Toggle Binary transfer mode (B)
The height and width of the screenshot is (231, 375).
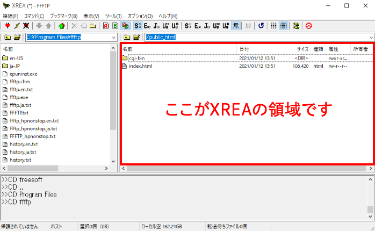pyautogui.click(x=115, y=25)
